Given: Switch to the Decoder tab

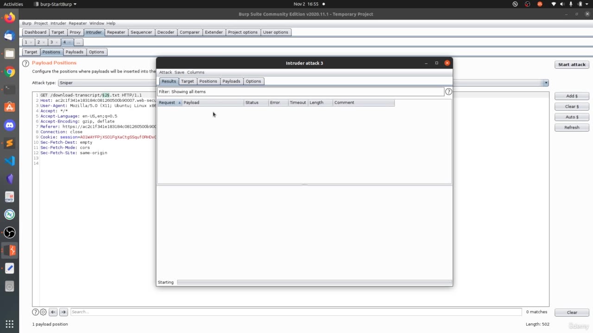Looking at the screenshot, I should [166, 32].
